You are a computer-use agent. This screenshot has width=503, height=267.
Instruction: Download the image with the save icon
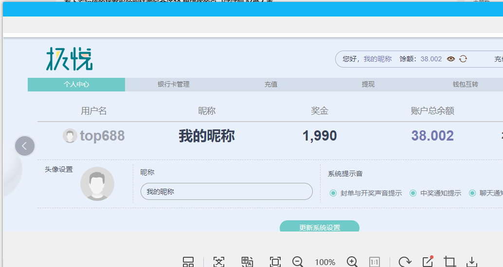click(x=471, y=262)
